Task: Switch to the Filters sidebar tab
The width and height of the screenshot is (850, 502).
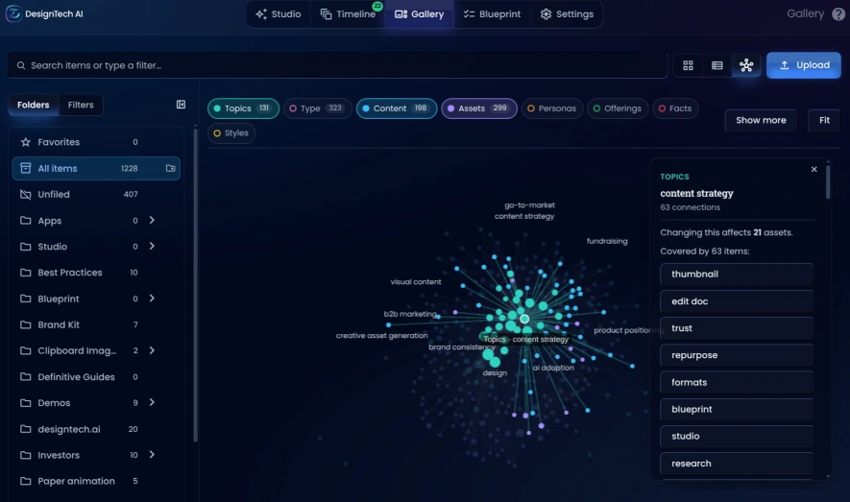Action: point(81,105)
